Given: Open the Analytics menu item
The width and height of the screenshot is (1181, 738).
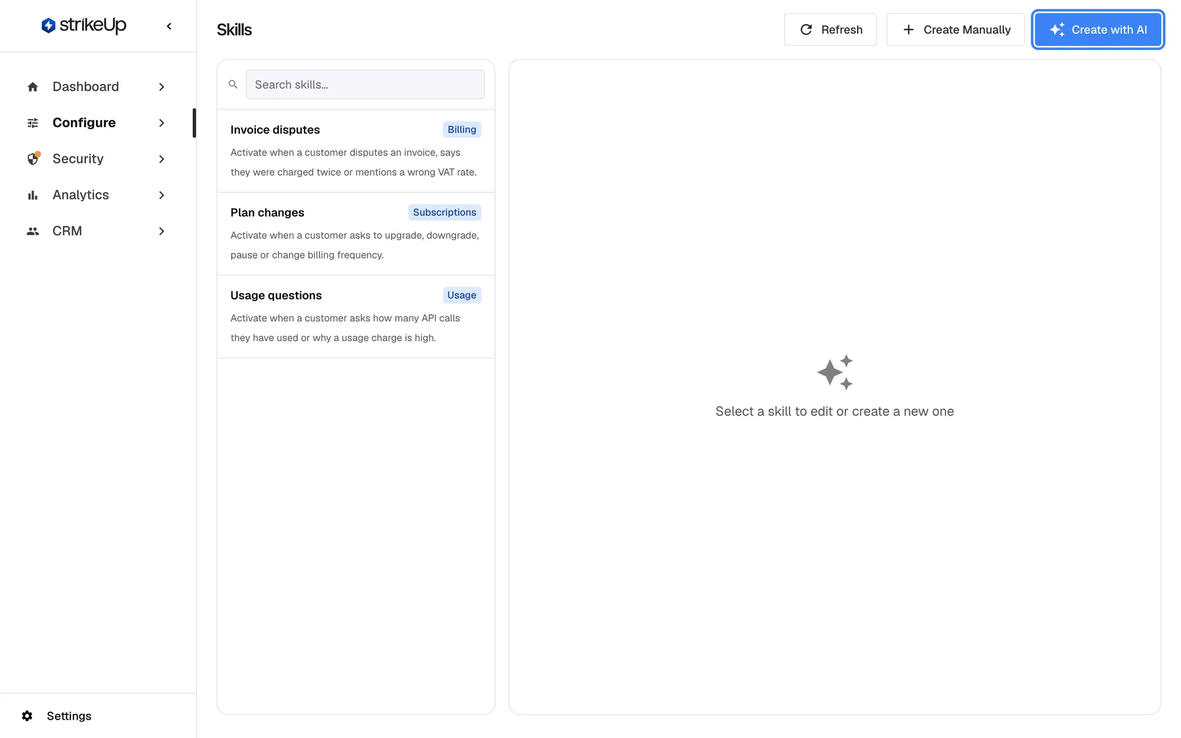Looking at the screenshot, I should coord(96,195).
